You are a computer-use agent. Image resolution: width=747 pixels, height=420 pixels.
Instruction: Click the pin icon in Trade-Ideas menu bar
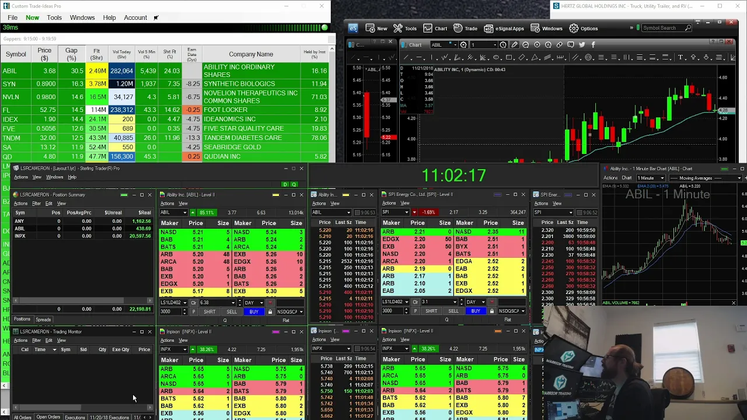click(x=156, y=17)
